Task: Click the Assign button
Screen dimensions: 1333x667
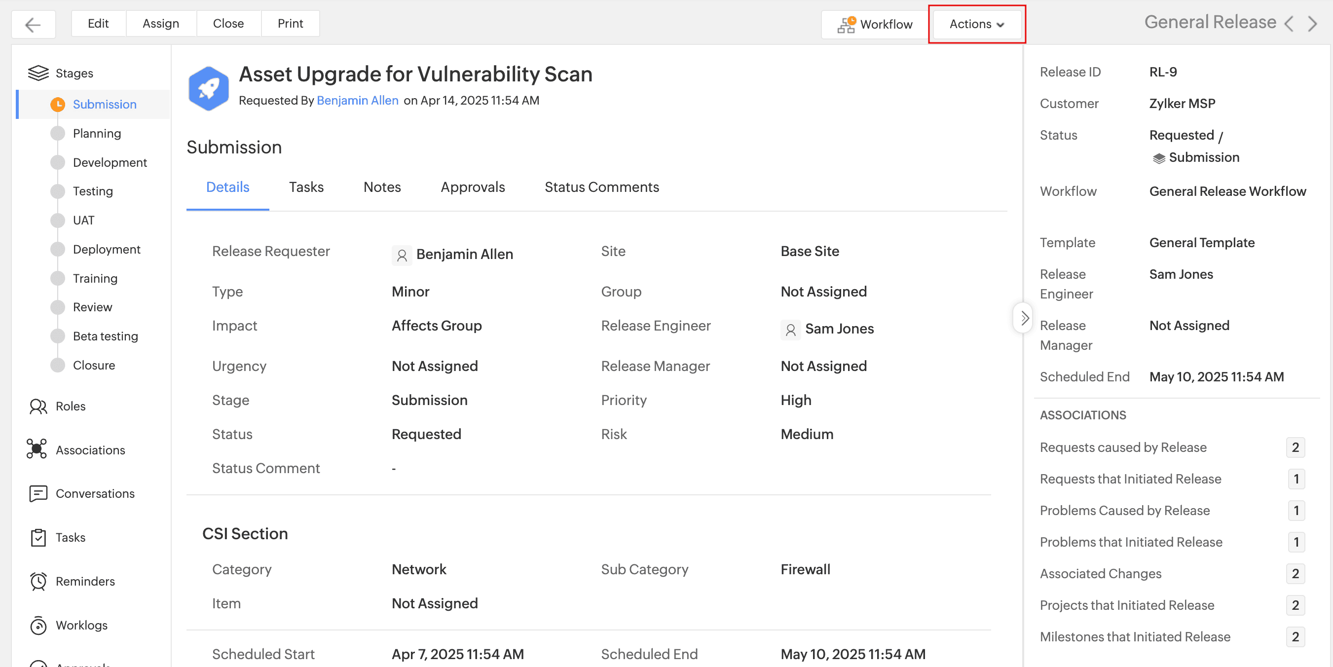Action: tap(160, 24)
